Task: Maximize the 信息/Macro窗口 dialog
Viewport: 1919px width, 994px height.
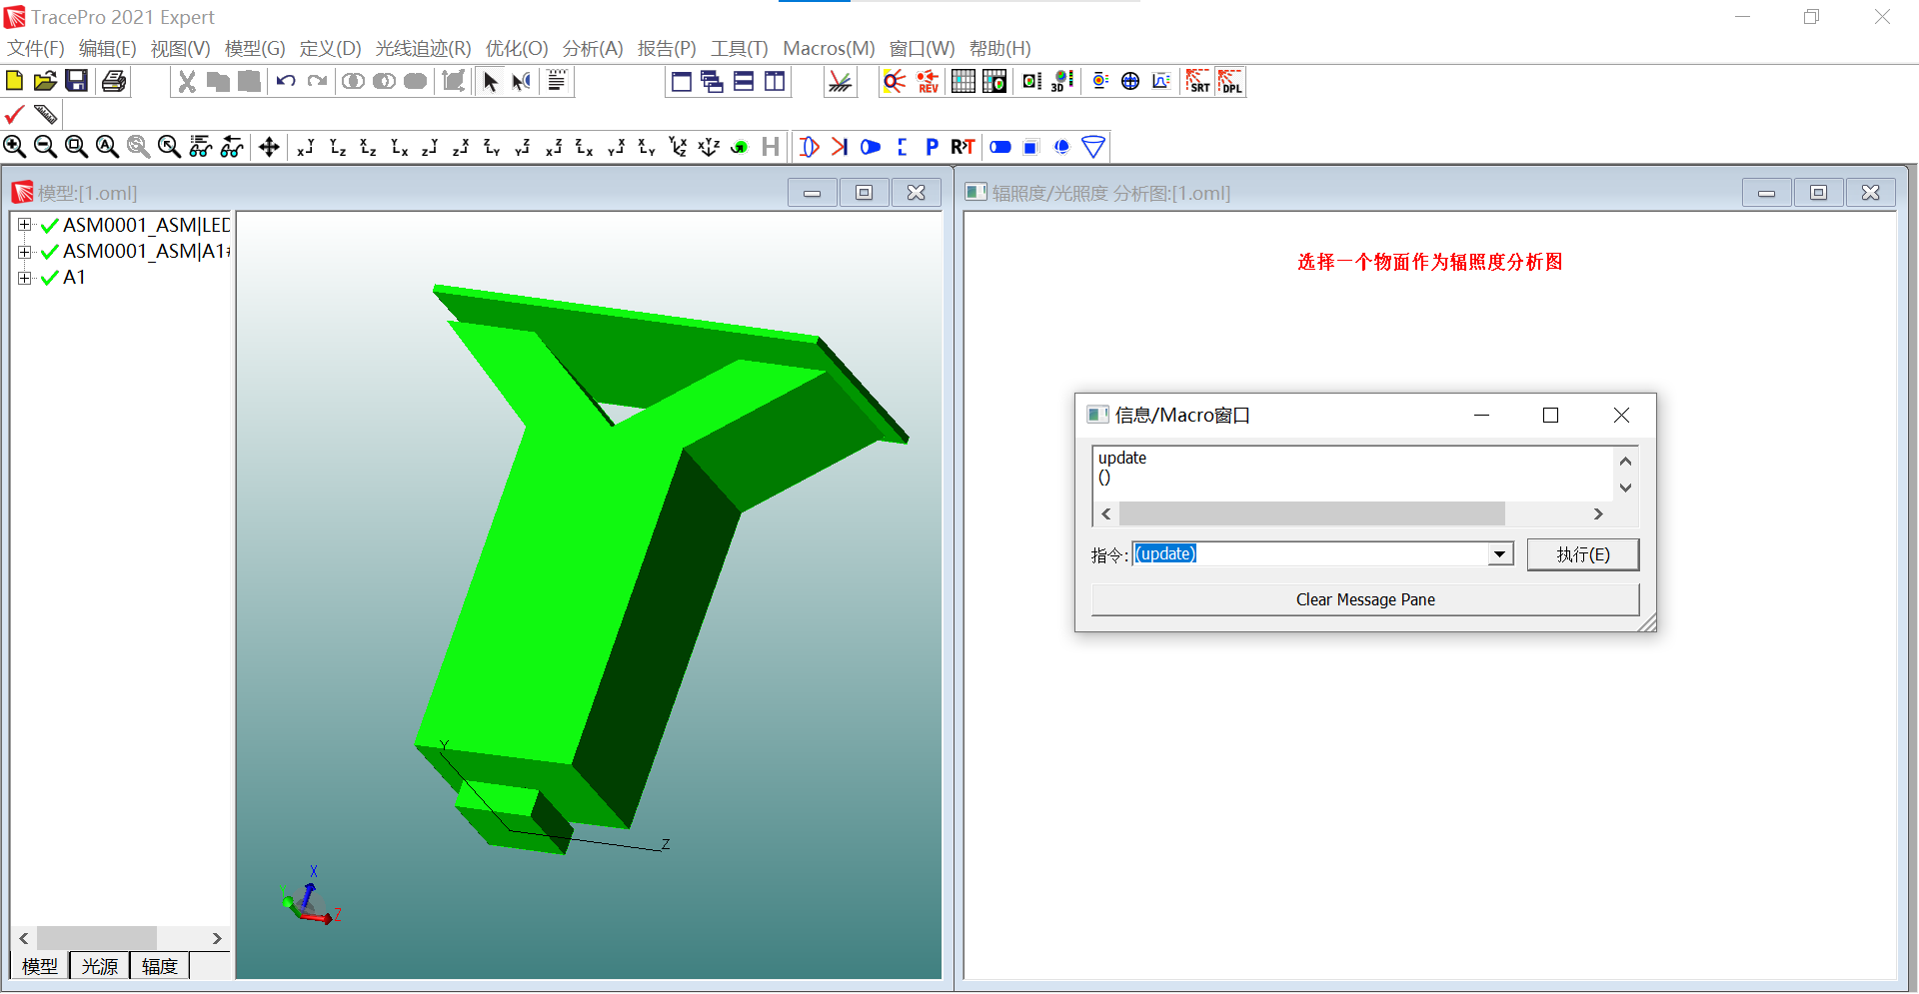Action: [1550, 415]
